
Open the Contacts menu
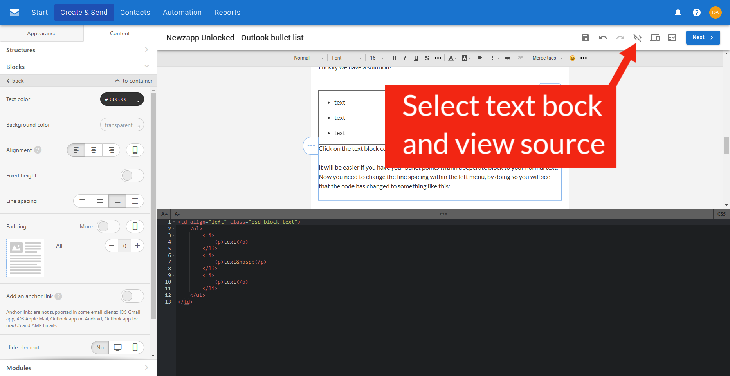click(x=135, y=13)
